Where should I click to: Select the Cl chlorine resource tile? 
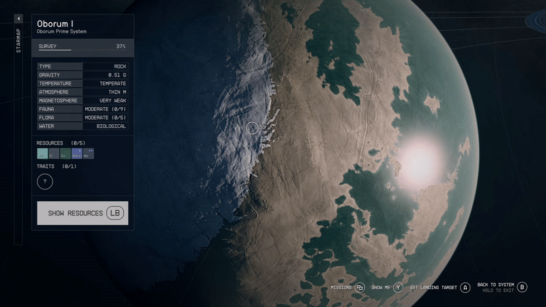(54, 154)
